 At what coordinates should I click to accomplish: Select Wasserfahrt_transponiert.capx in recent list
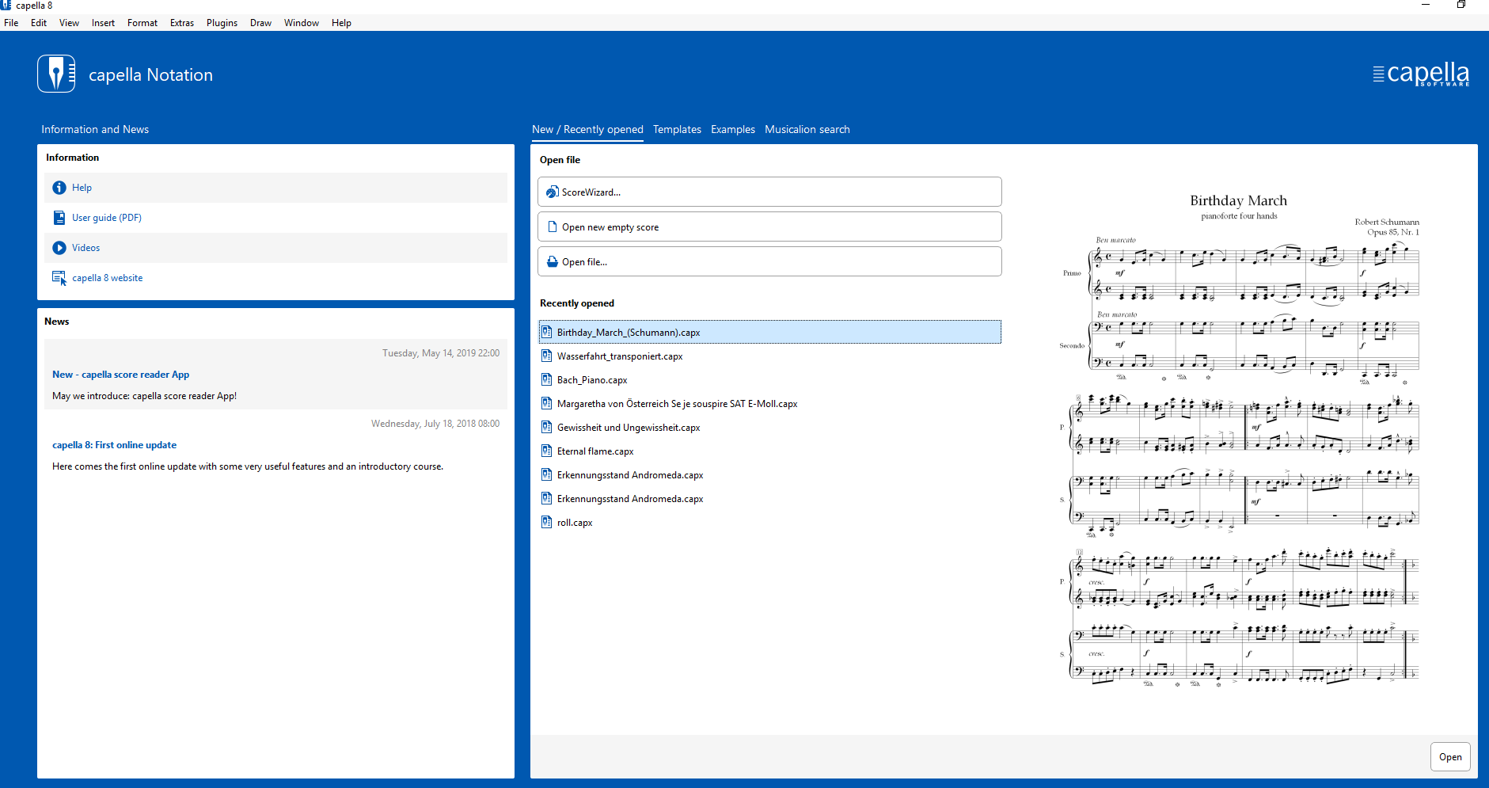[769, 356]
